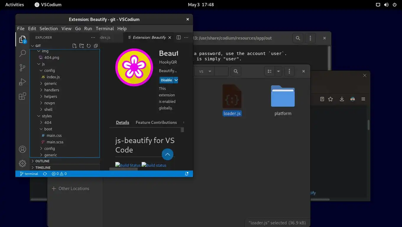Open the Source Control view
This screenshot has height=227, width=402.
[22, 68]
